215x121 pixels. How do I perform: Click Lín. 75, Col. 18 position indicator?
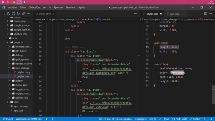(x=116, y=119)
